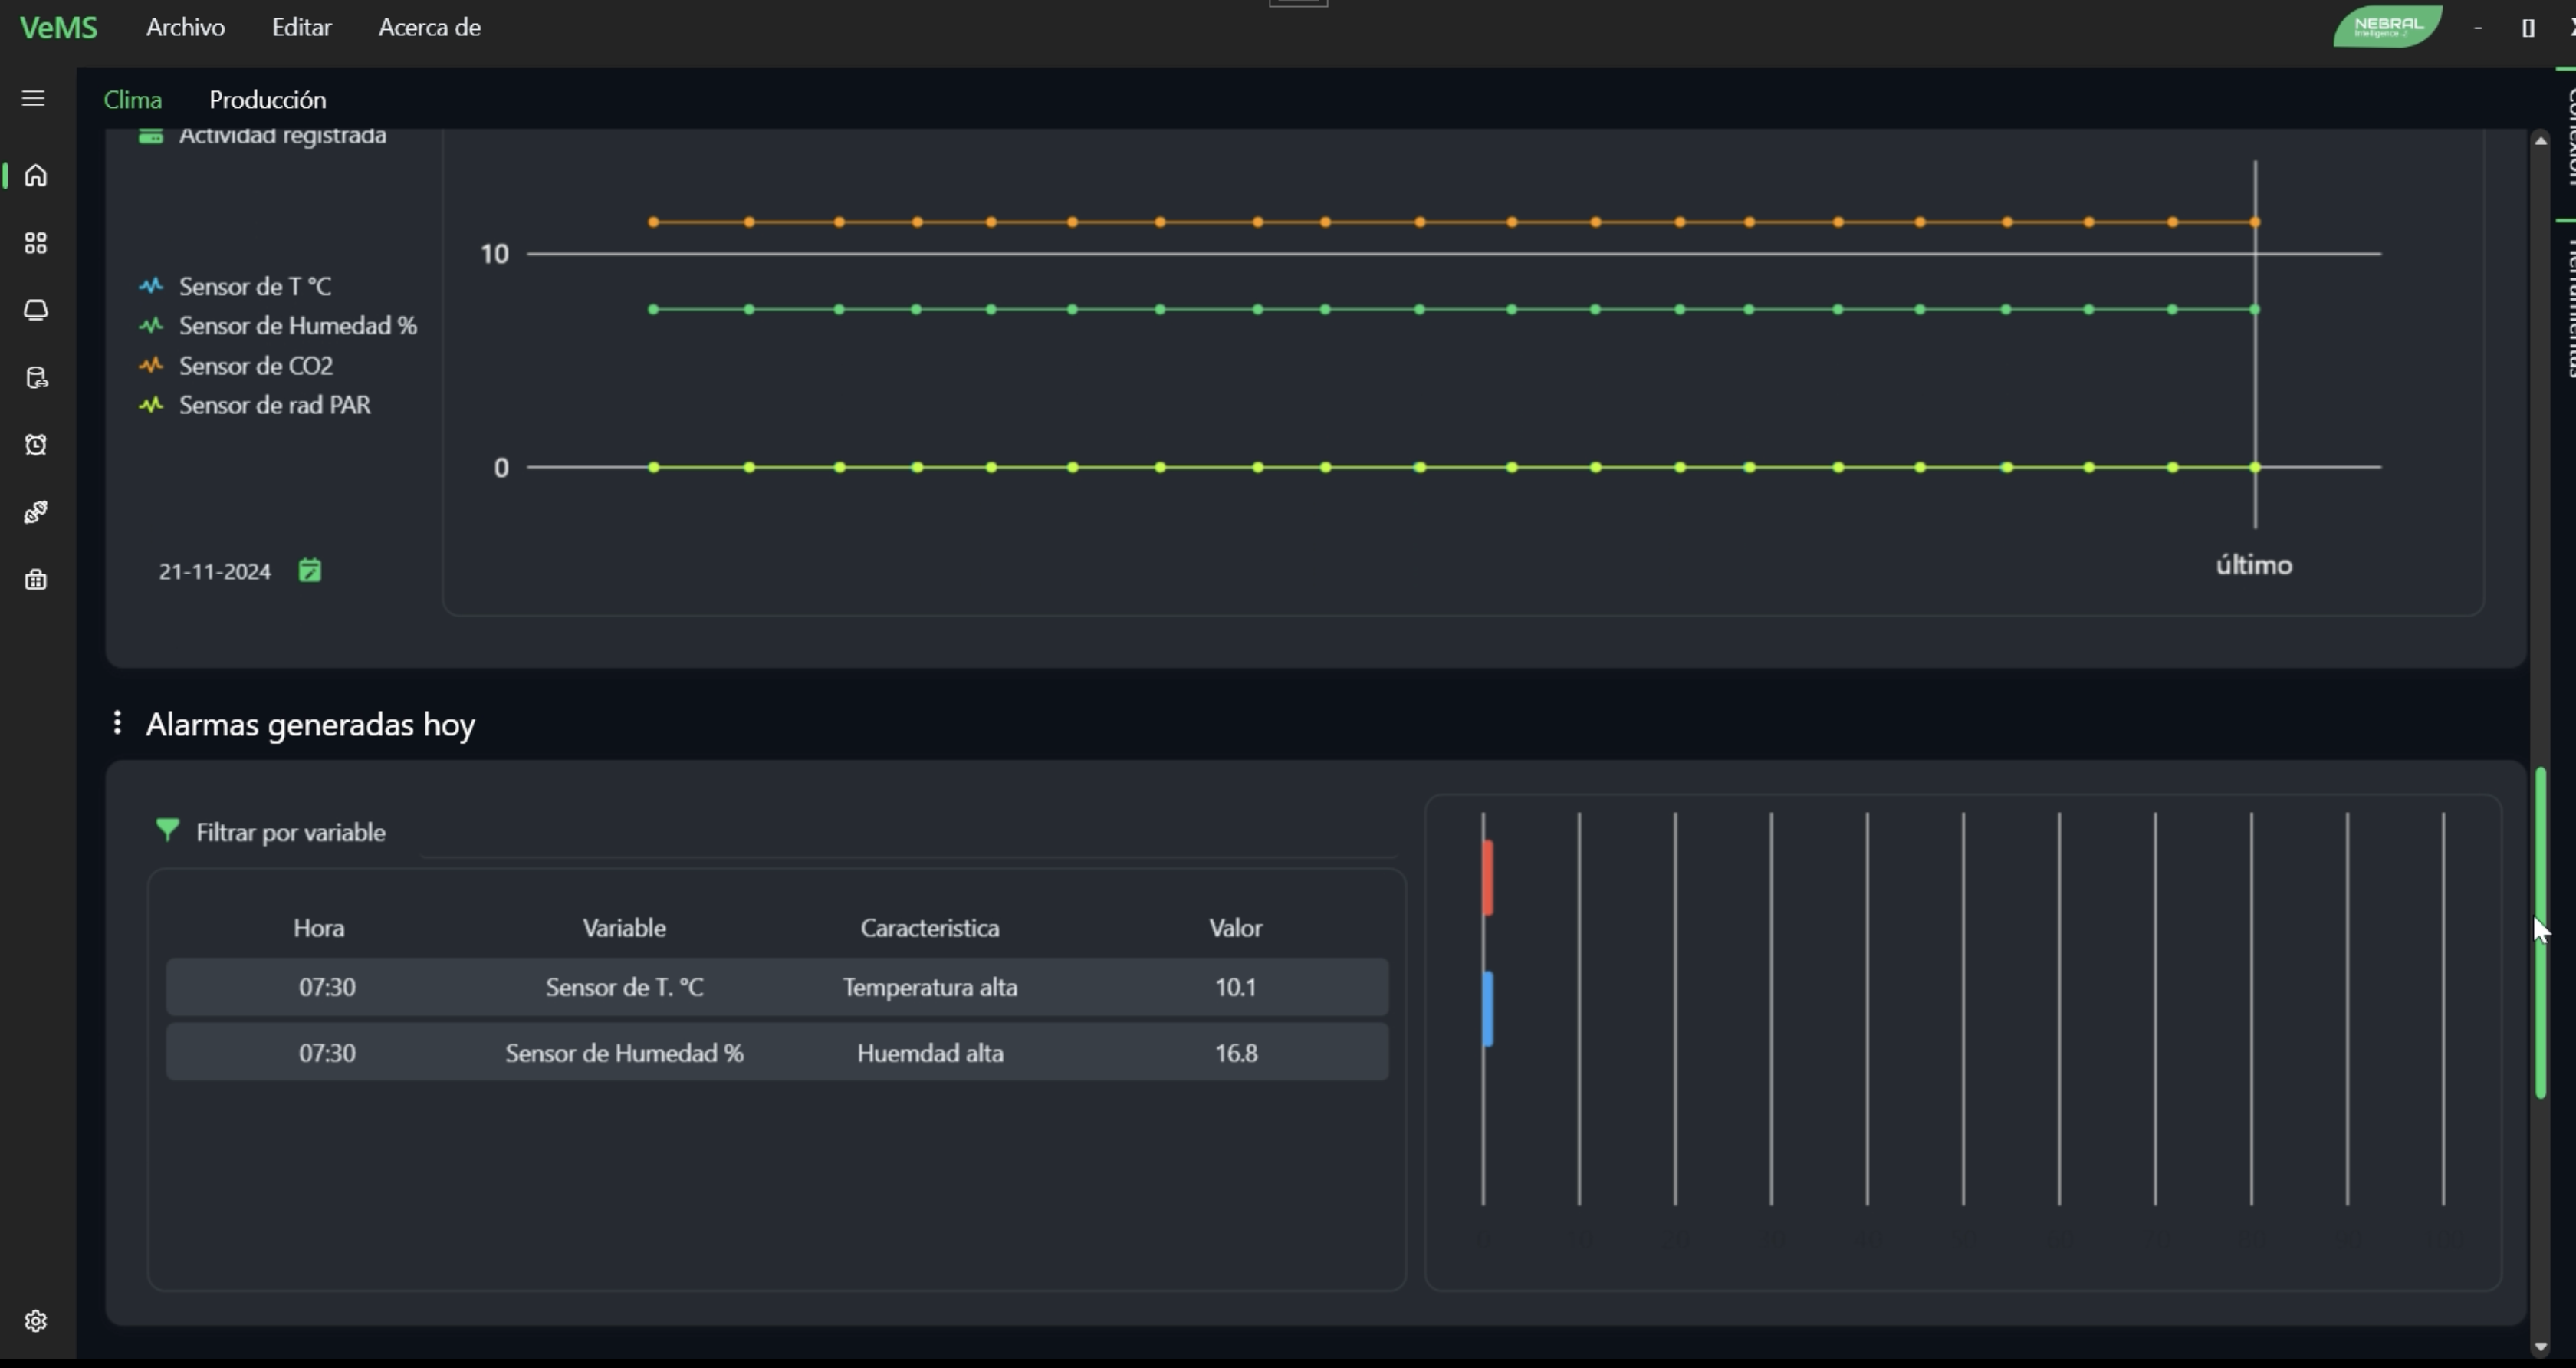
Task: Open the Archivo menu
Action: (x=185, y=27)
